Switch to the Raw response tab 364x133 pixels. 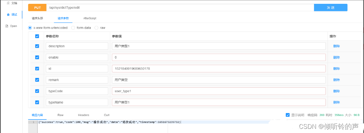60,115
